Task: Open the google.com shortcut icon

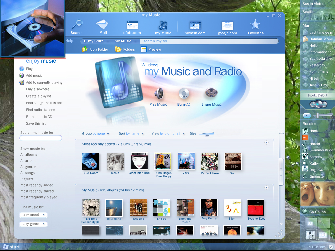Action: coord(228,25)
